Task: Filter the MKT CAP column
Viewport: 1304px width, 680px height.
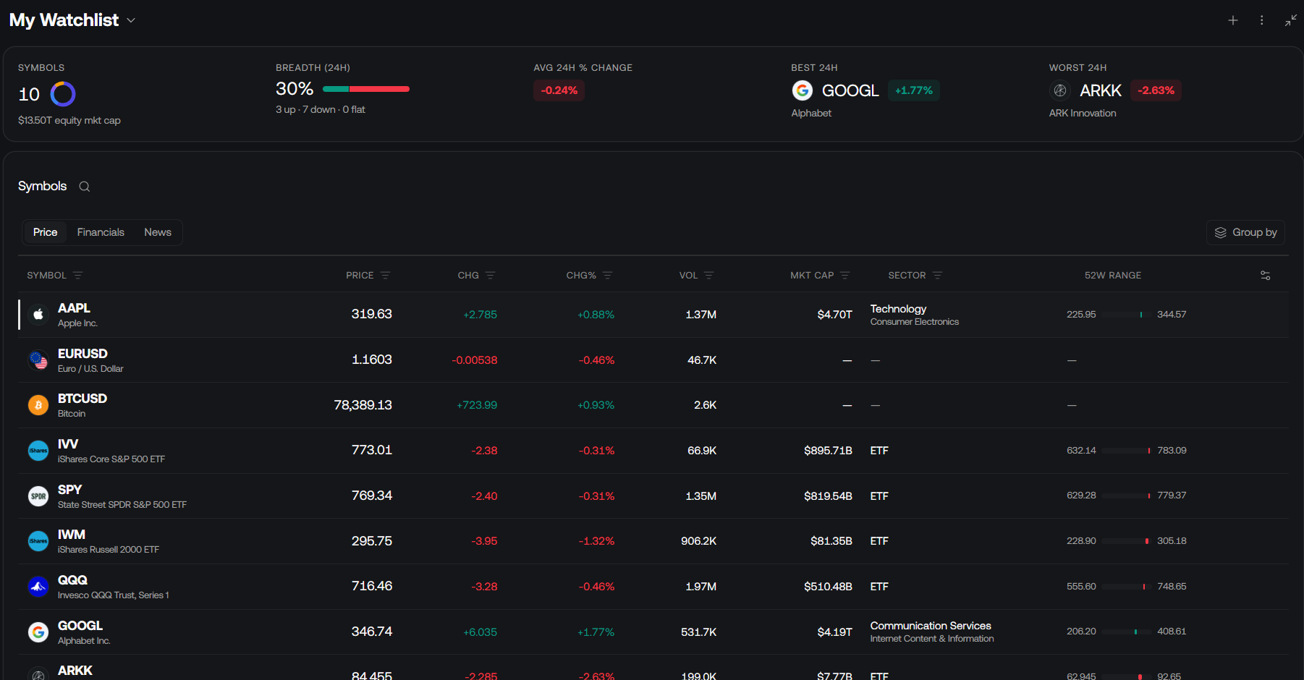Action: pyautogui.click(x=845, y=276)
